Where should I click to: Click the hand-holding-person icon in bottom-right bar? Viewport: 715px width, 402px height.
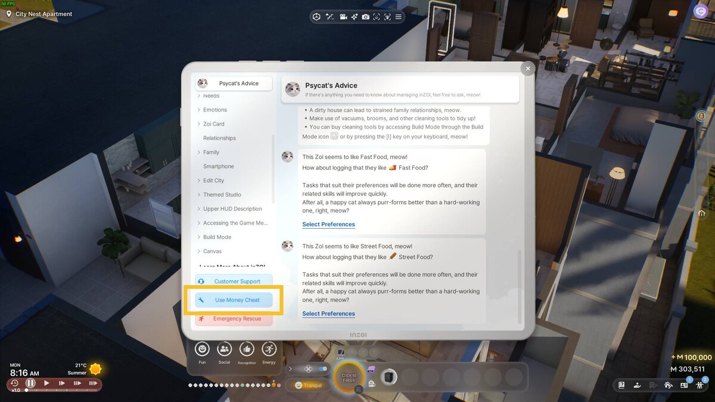coord(637,385)
